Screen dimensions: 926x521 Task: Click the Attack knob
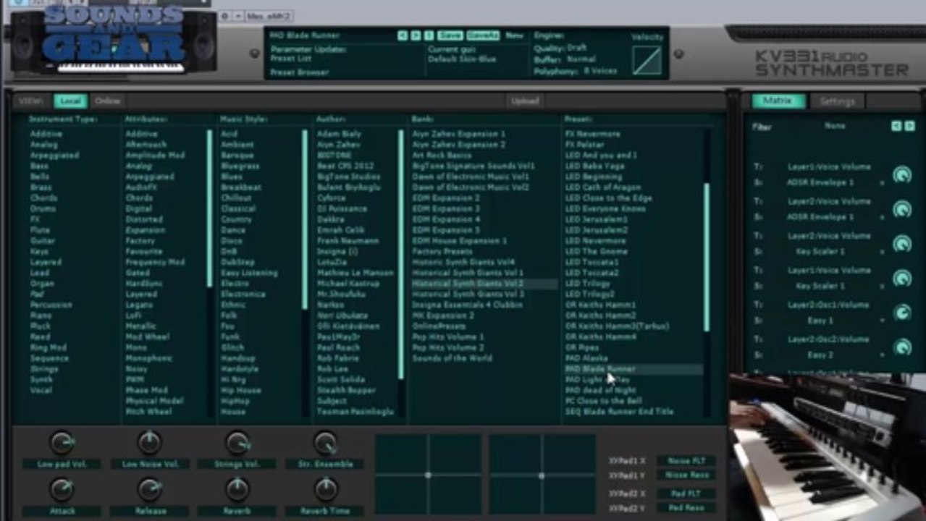click(x=61, y=489)
